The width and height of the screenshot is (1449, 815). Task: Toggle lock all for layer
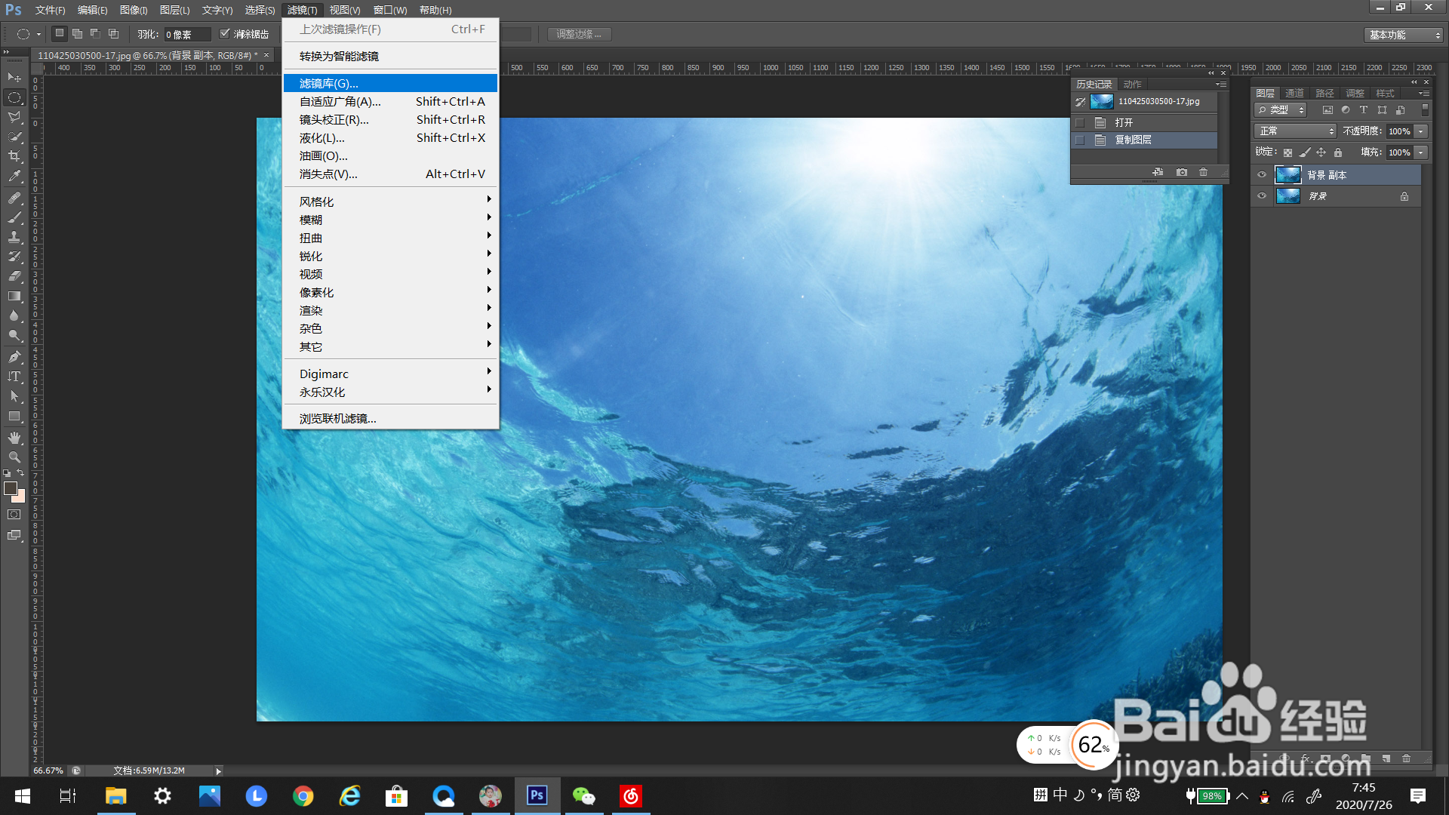coord(1338,152)
